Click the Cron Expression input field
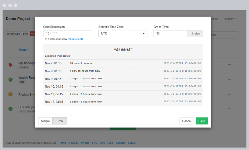The height and width of the screenshot is (150, 249). click(x=68, y=34)
